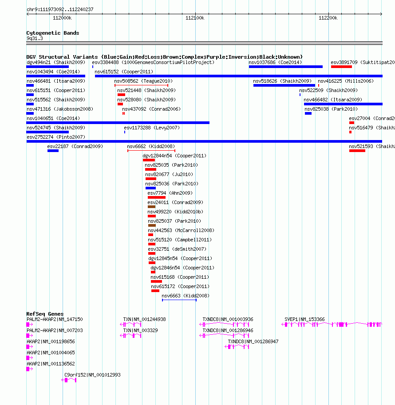Click the TXN|NM_001244938 gene label
Image resolution: width=395 pixels, height=405 pixels.
(x=144, y=319)
